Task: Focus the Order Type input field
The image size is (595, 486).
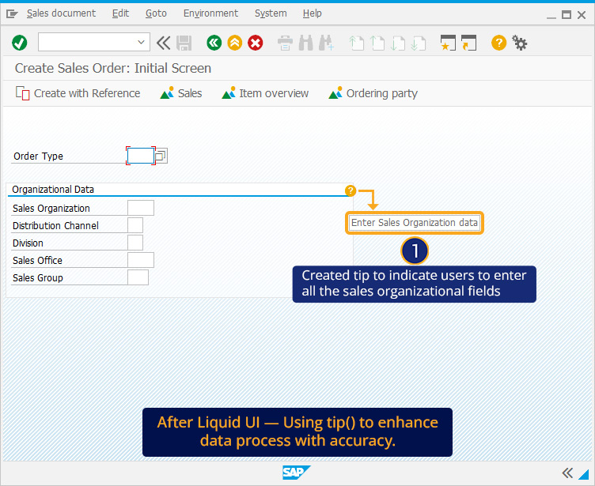Action: pos(140,156)
